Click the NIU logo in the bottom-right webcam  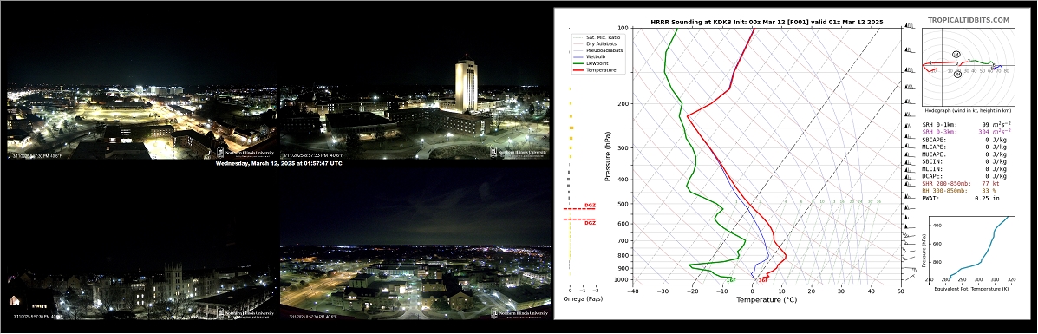tap(519, 313)
